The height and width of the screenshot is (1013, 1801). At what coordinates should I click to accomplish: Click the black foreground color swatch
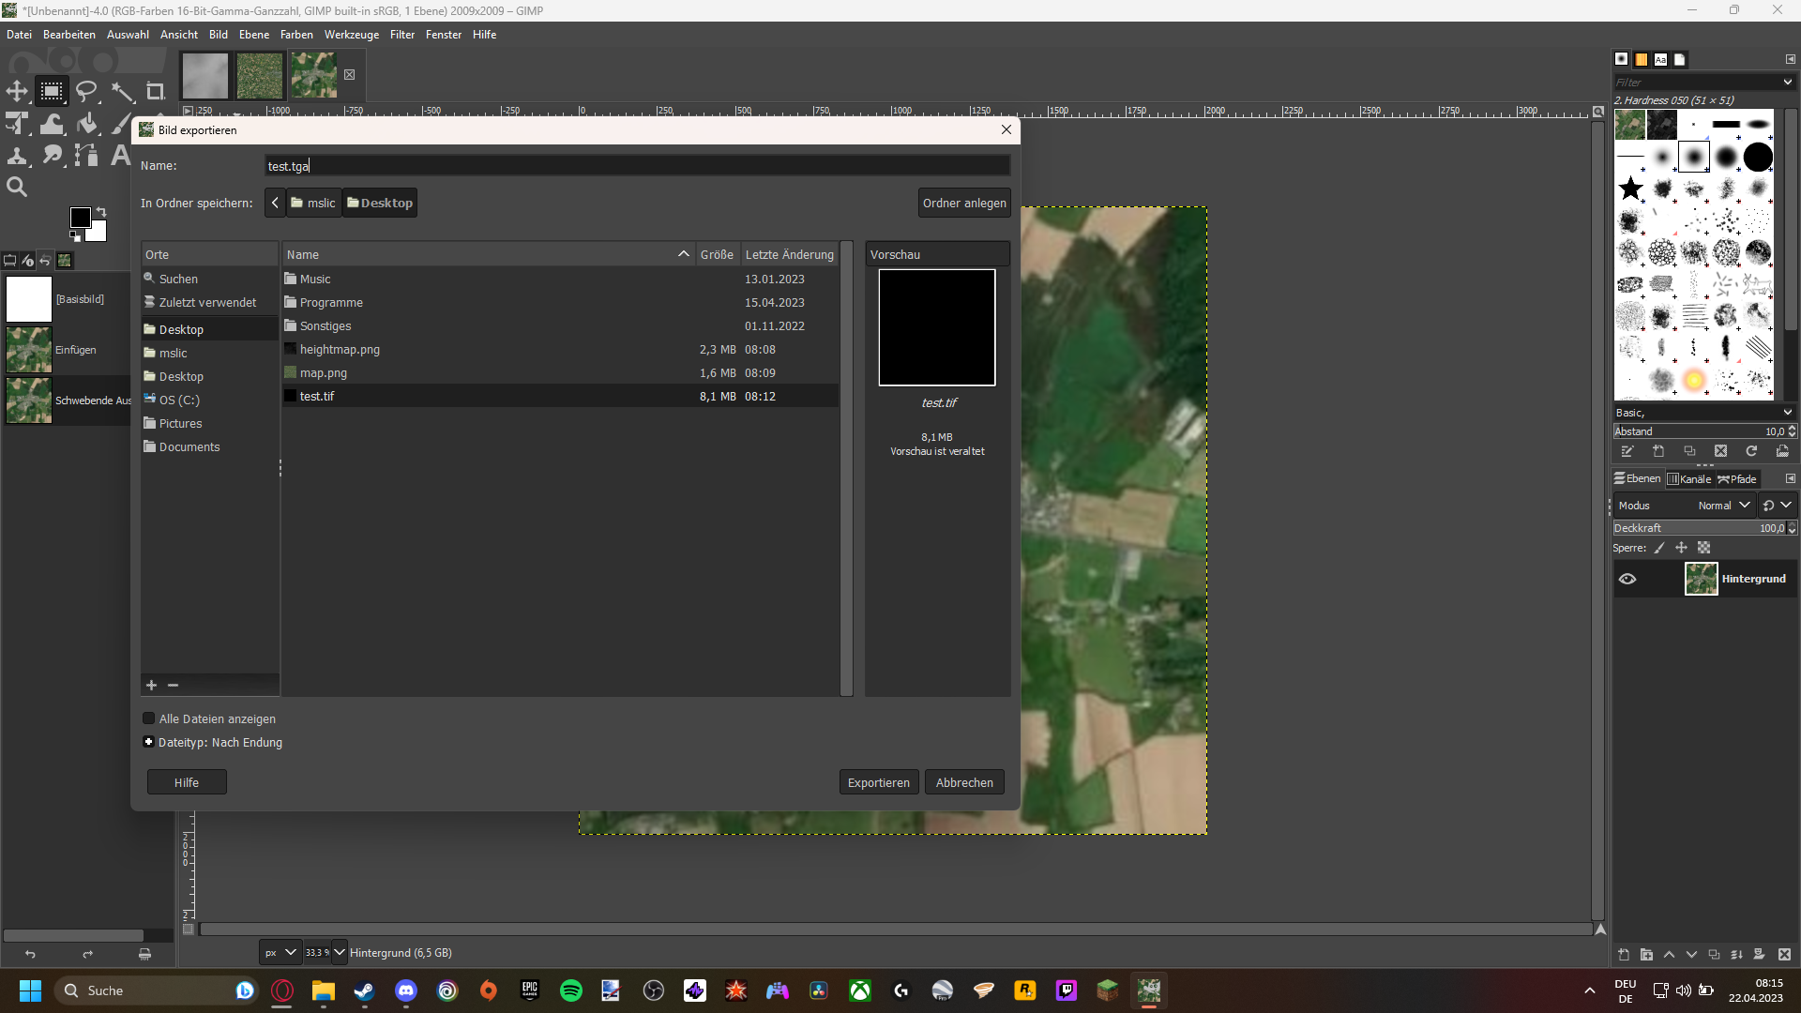tap(81, 218)
